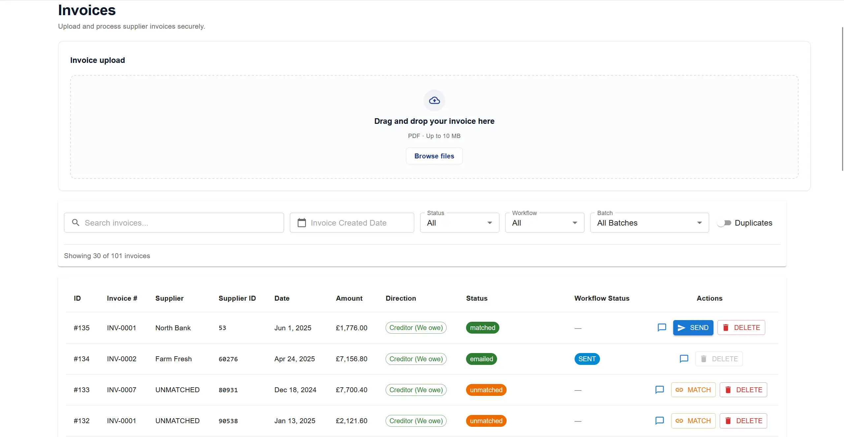
Task: Click the Invoice Created Date field
Action: [x=352, y=223]
